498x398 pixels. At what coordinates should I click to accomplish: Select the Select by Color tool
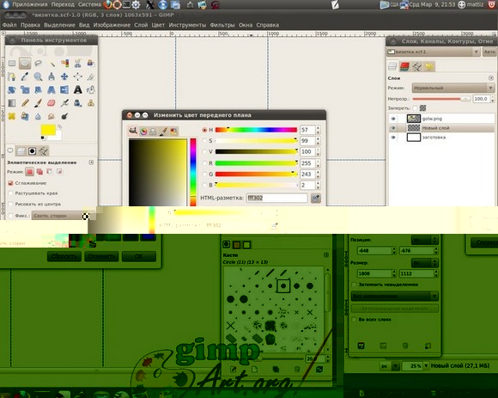pyautogui.click(x=64, y=64)
